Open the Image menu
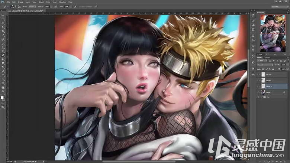Viewport: 290px width, 163px height. [x=20, y=2]
